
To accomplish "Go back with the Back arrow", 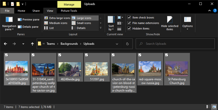I will 6,44.
